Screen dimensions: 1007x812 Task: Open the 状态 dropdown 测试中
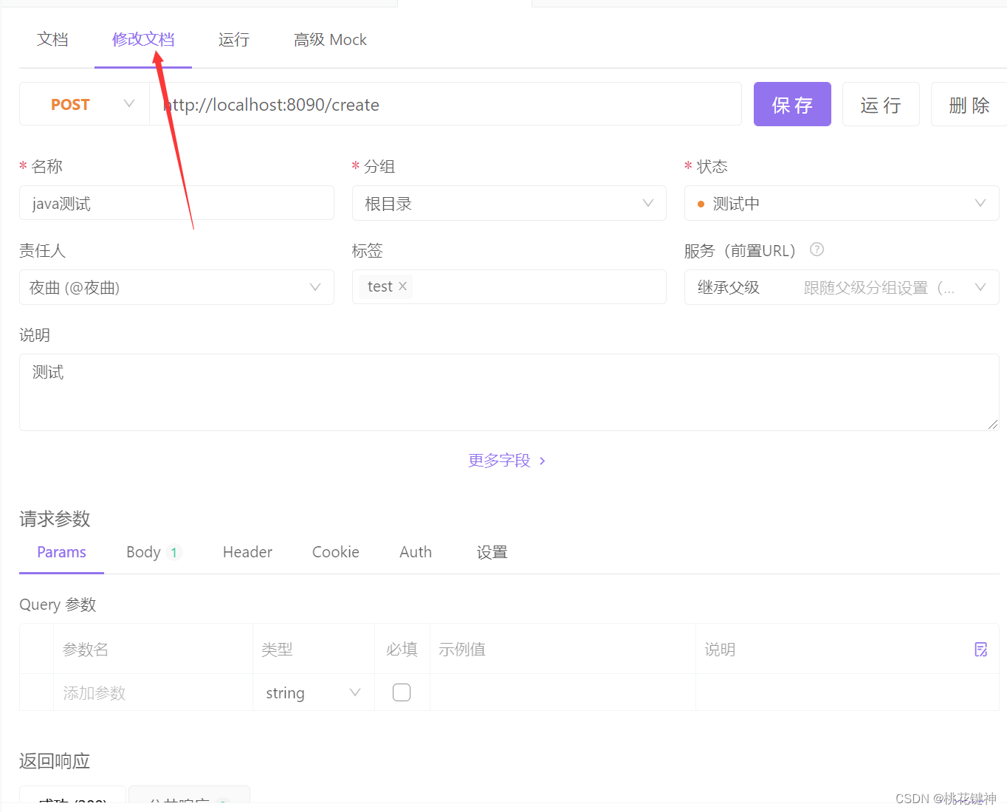coord(842,203)
